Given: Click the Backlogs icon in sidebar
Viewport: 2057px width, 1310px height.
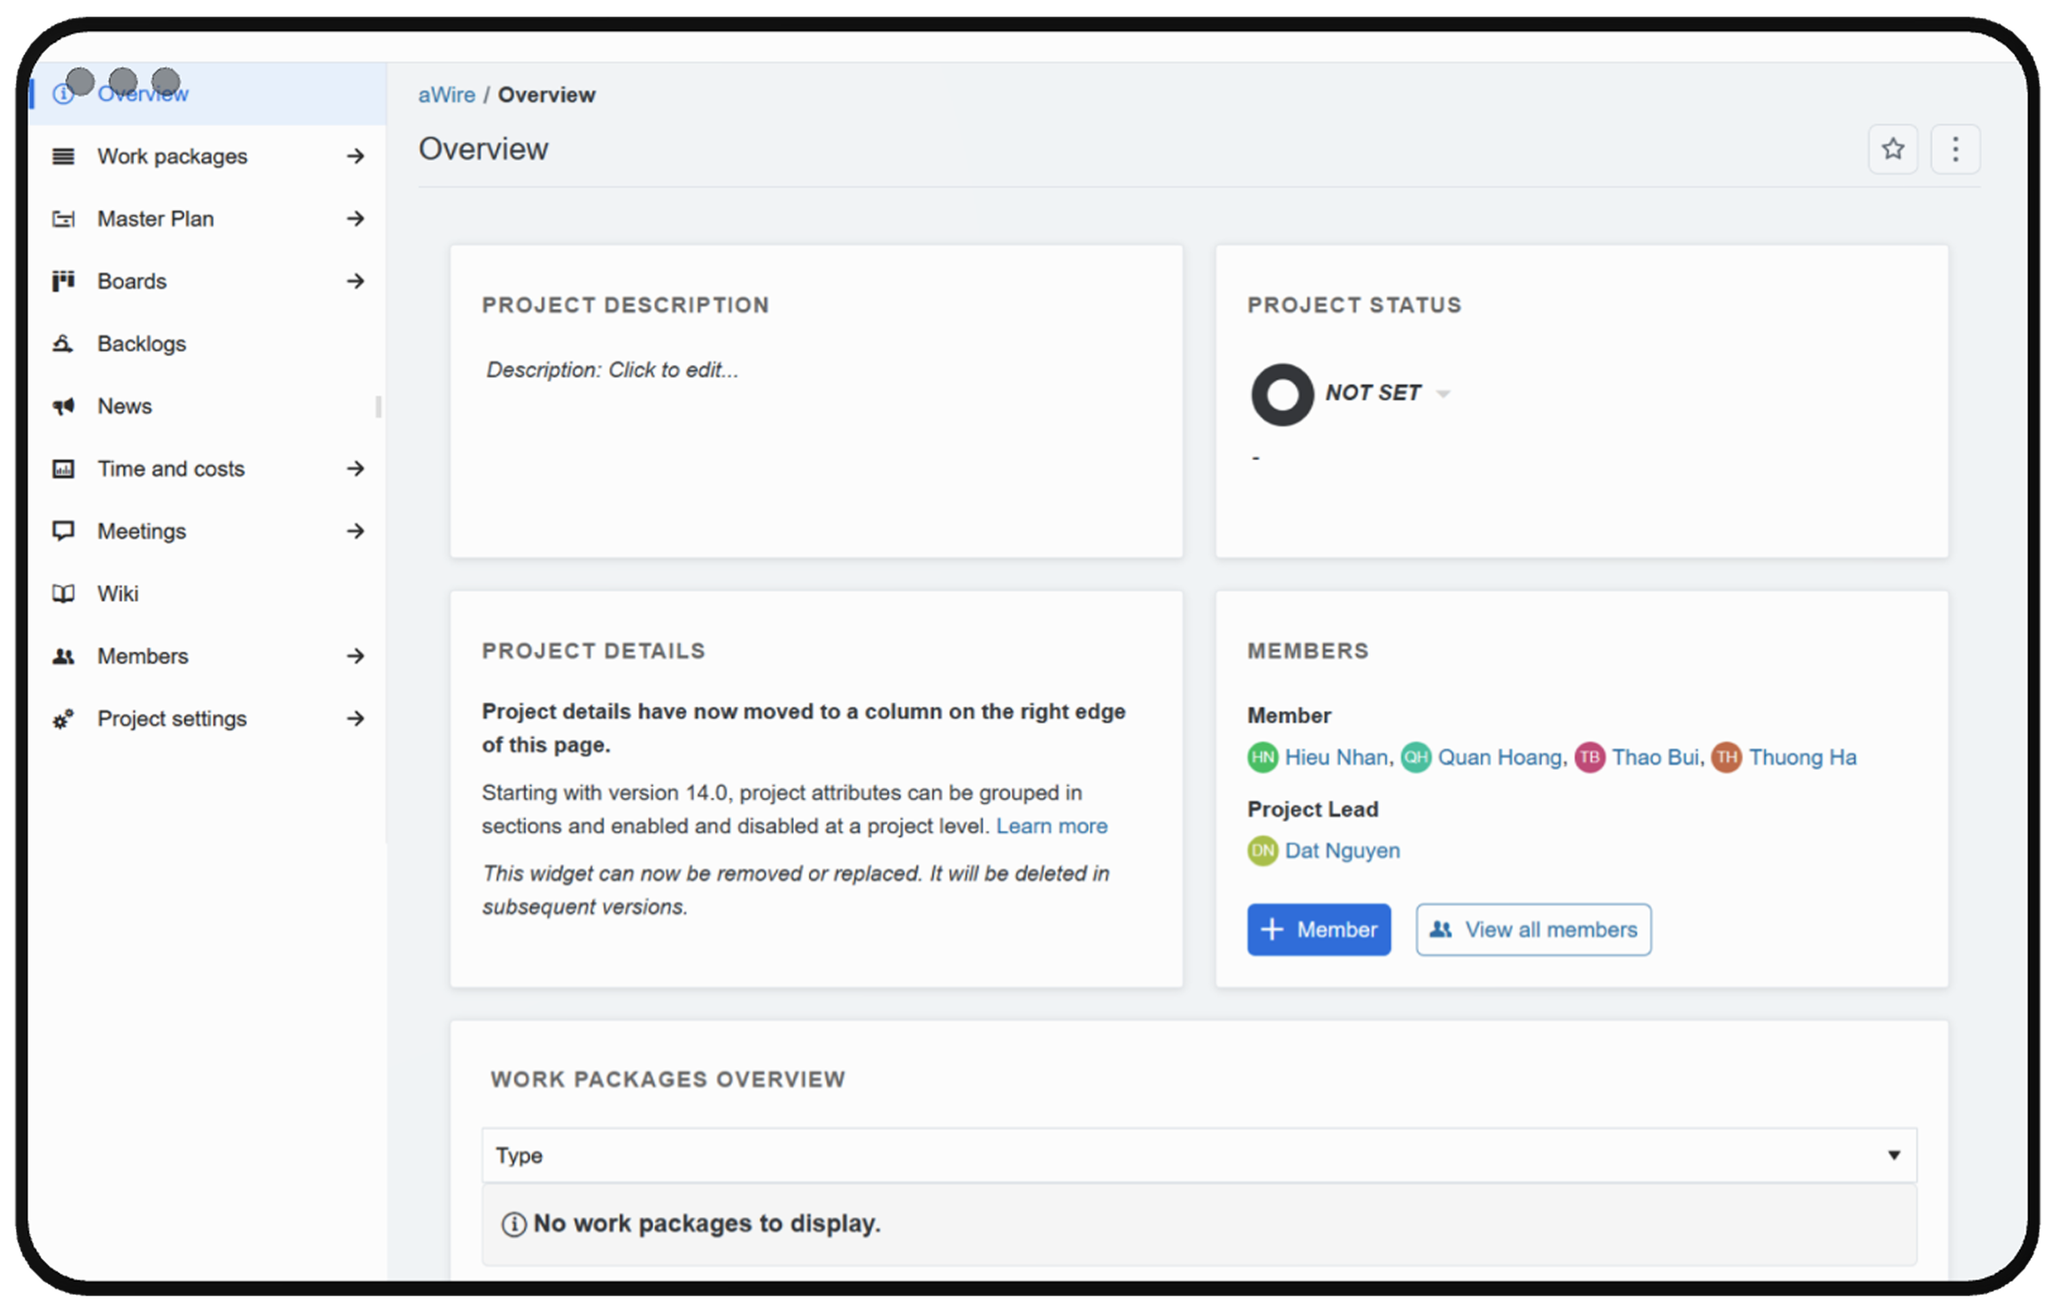Looking at the screenshot, I should pos(63,343).
